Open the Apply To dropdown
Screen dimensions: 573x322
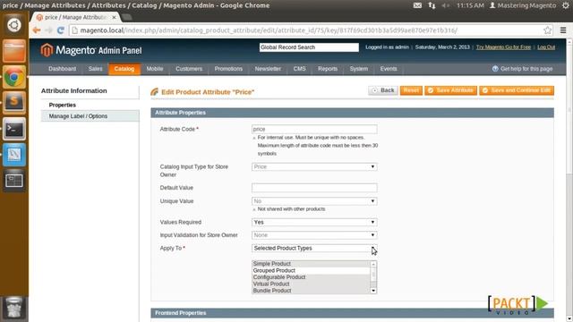[x=314, y=249]
